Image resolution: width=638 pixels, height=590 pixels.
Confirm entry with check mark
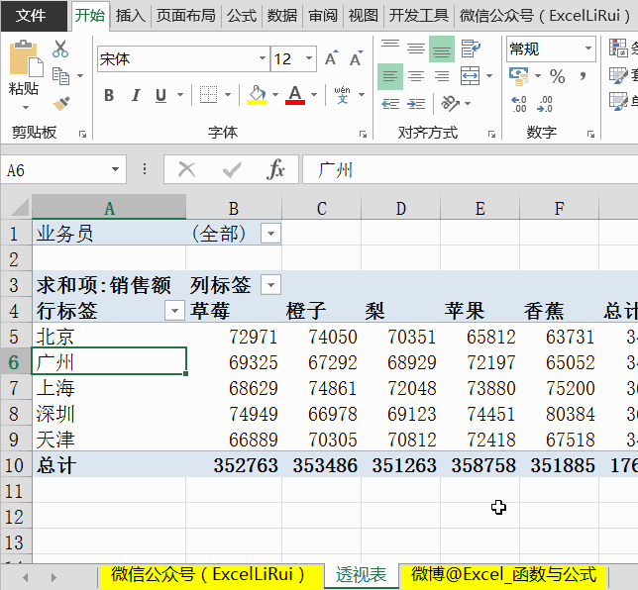pyautogui.click(x=232, y=169)
